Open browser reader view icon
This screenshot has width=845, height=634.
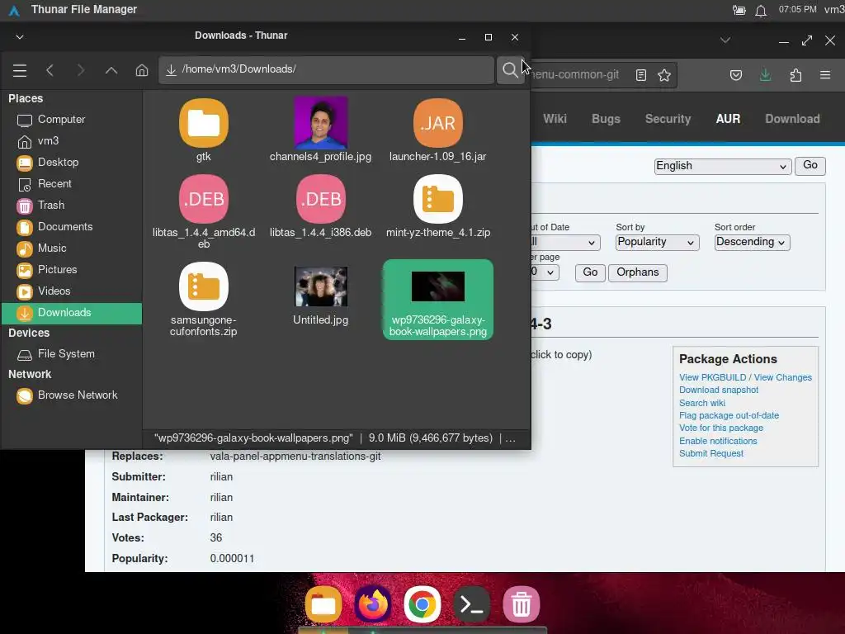pos(640,75)
